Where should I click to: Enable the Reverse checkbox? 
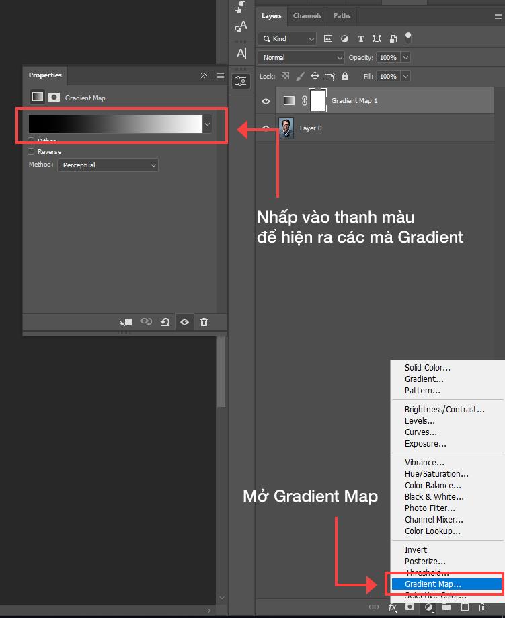[x=31, y=151]
